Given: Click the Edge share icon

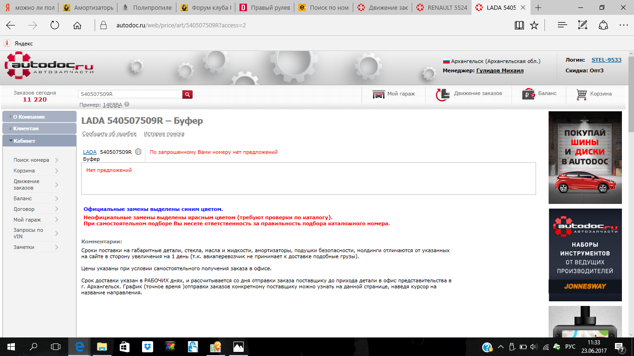Looking at the screenshot, I should [x=603, y=25].
